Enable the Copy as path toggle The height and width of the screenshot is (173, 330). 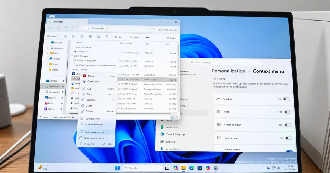click(289, 138)
